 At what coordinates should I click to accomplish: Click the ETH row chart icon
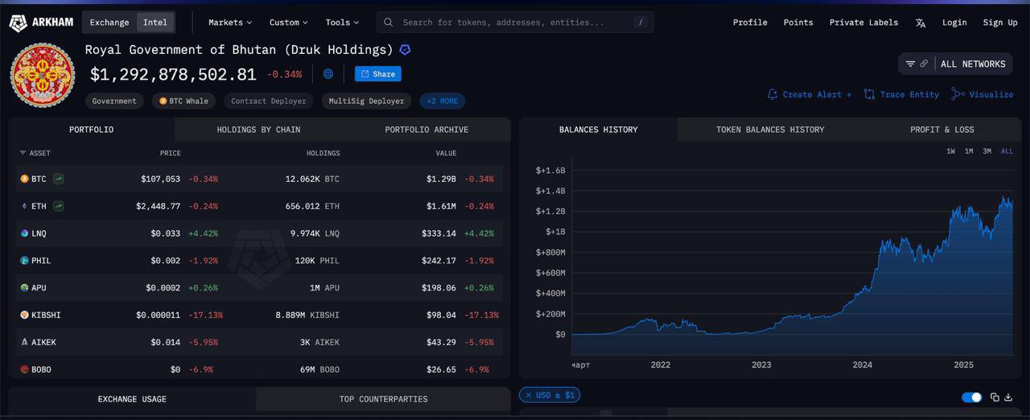click(59, 206)
